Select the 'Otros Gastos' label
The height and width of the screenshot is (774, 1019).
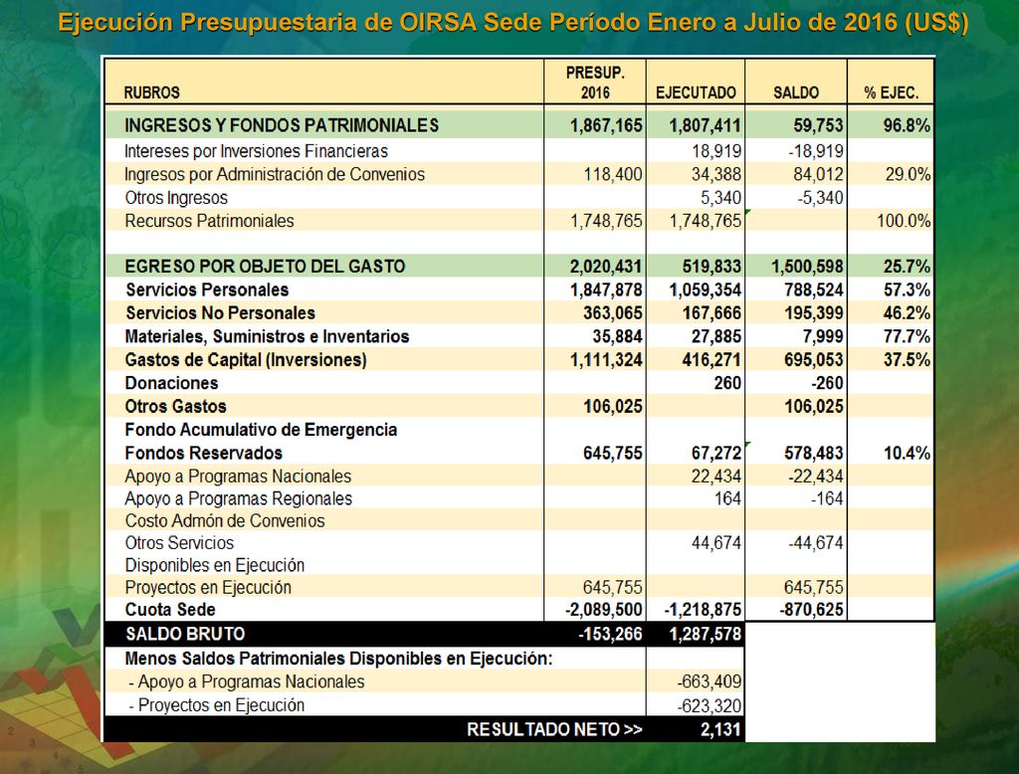point(175,406)
